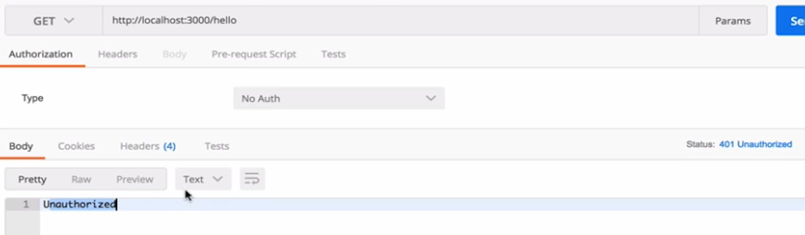Click the request URL field
Viewport: 805px width, 235px height.
point(398,21)
